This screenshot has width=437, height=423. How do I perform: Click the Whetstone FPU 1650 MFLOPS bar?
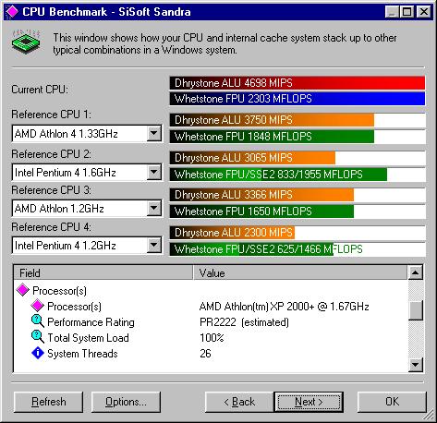coord(297,211)
